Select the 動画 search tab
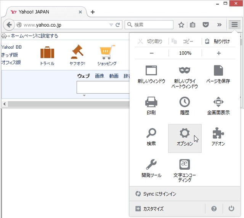This screenshot has height=218, width=244. click(114, 76)
